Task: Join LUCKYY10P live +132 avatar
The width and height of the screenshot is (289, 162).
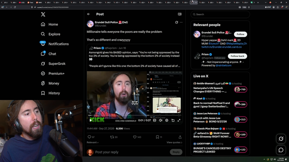Action: coord(241,150)
